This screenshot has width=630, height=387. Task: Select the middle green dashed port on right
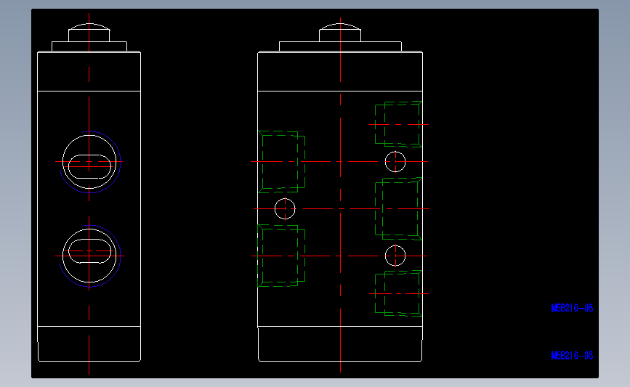(398, 209)
